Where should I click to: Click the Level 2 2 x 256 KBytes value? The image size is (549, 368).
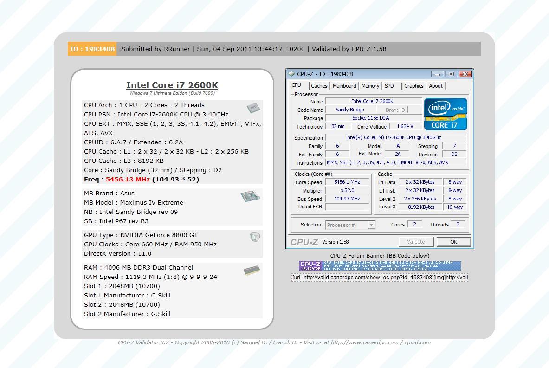[420, 199]
